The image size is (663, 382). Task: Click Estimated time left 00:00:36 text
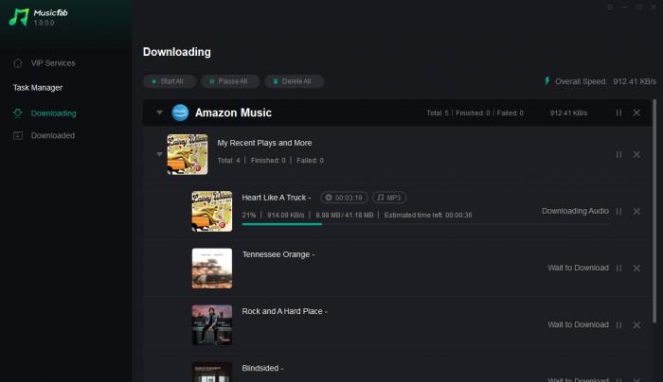[428, 216]
